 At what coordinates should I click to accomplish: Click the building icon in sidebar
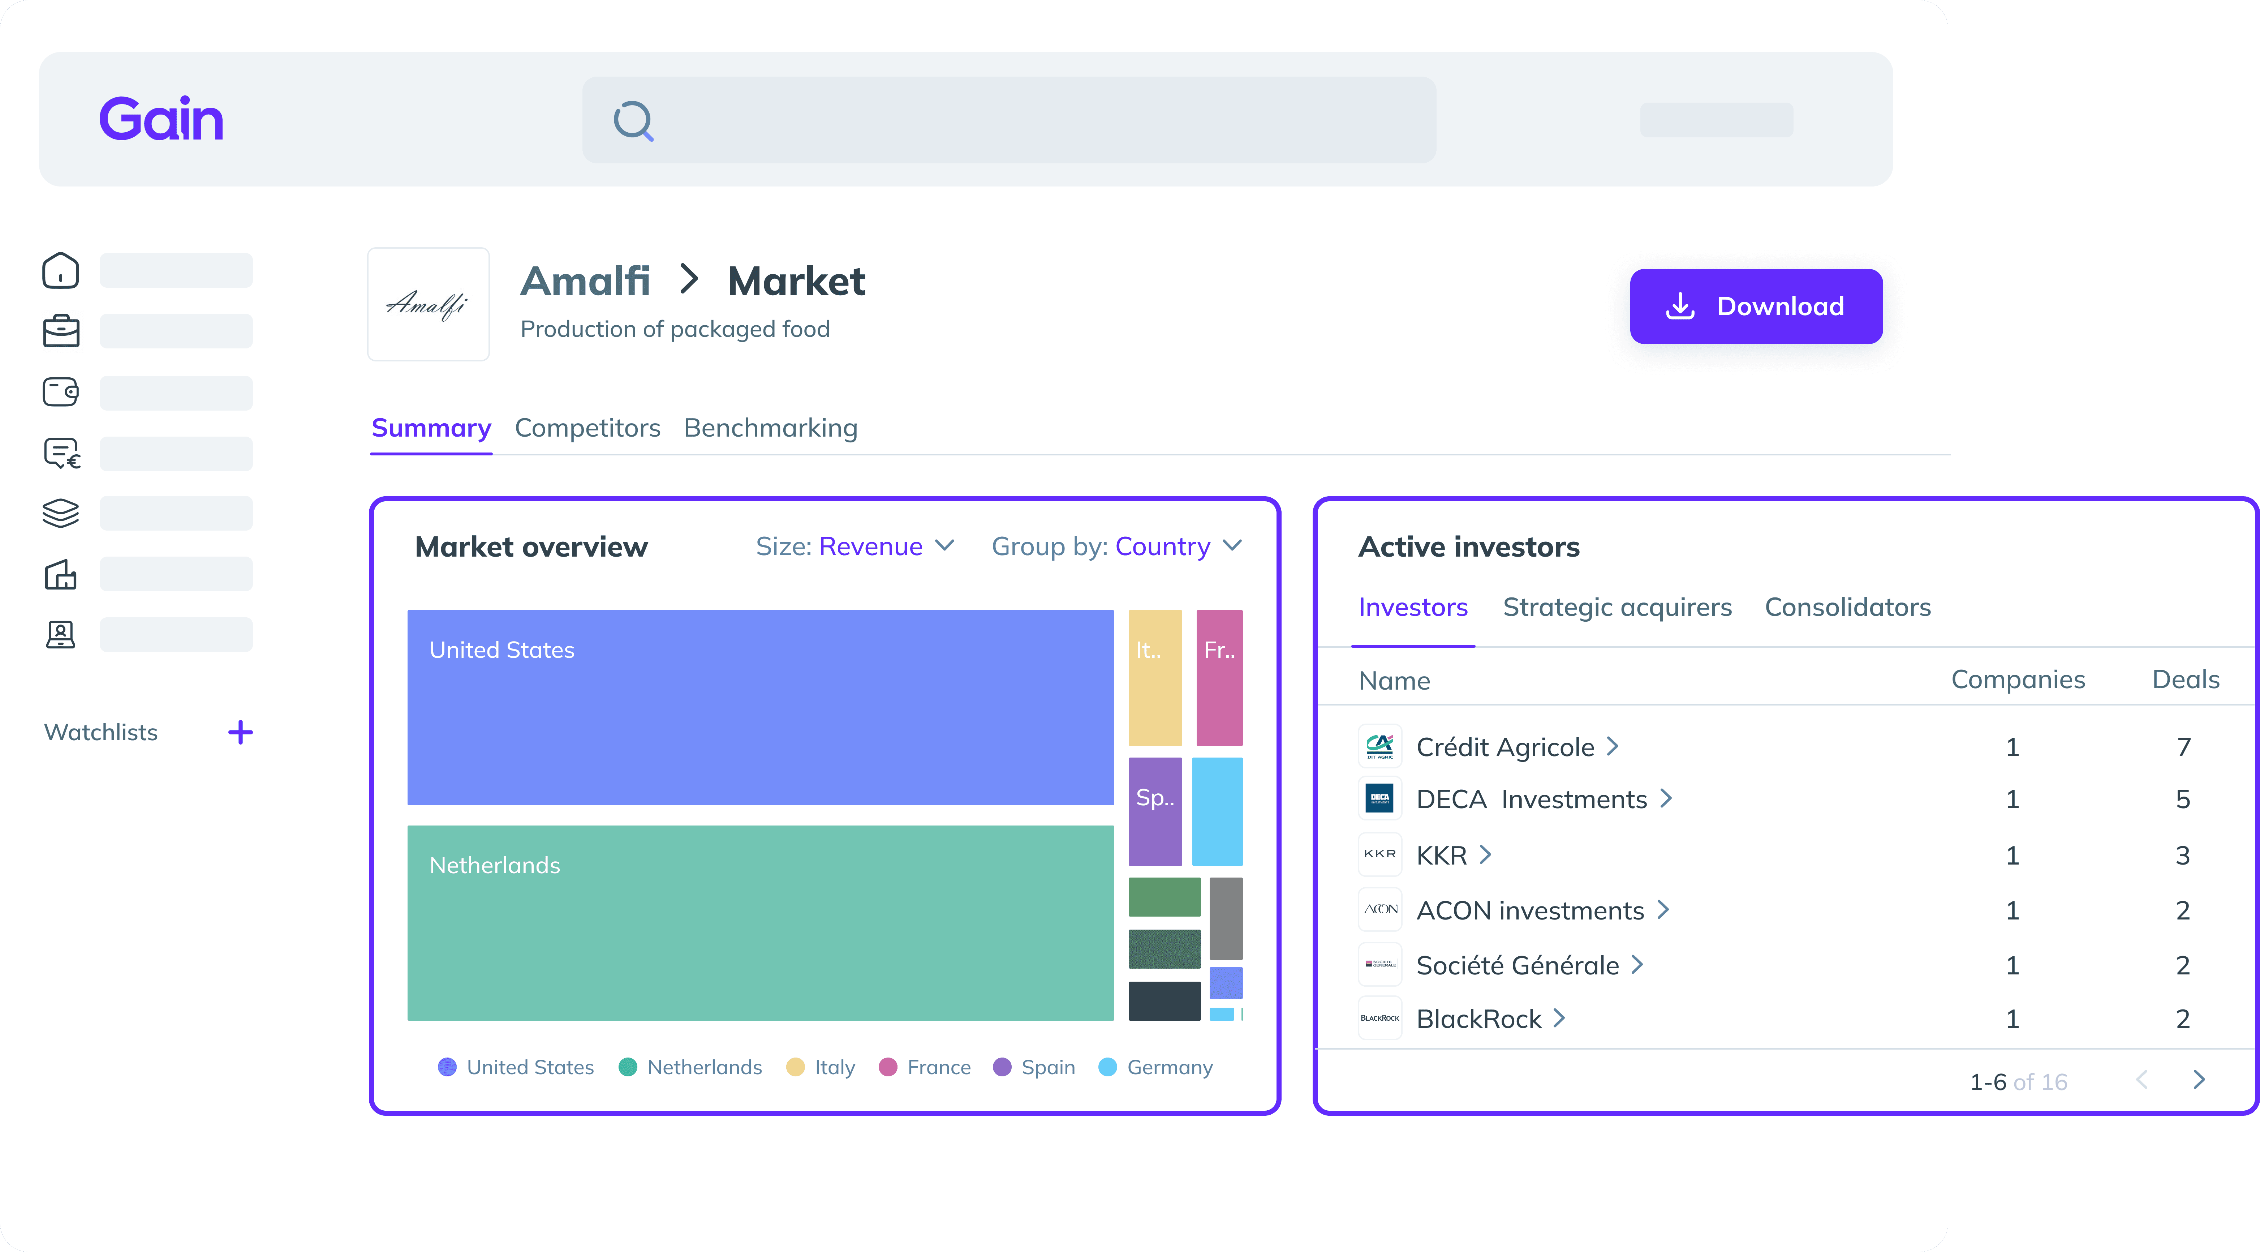coord(61,575)
